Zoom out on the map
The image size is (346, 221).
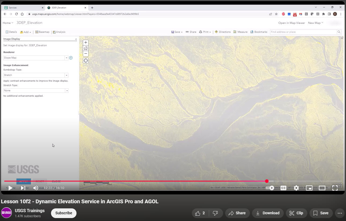coord(86,54)
